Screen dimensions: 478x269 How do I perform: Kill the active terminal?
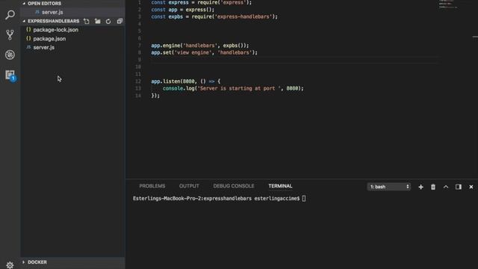tap(433, 187)
